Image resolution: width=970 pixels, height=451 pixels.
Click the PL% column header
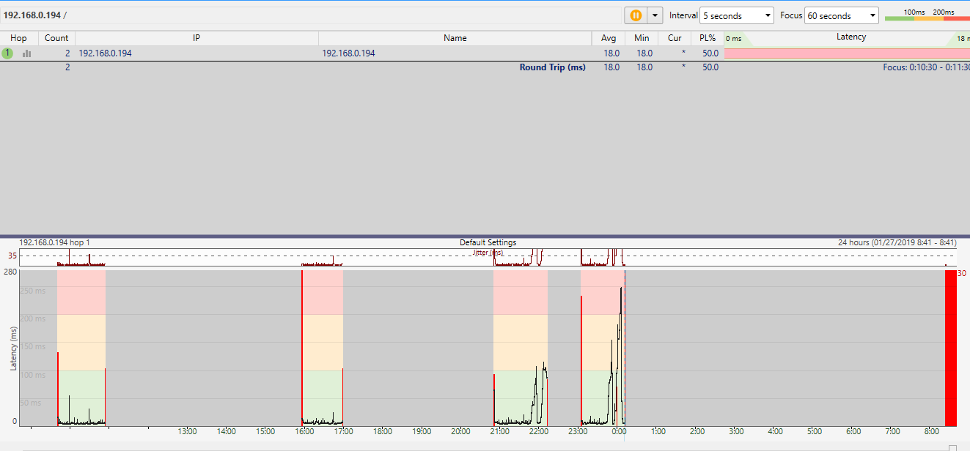[707, 38]
